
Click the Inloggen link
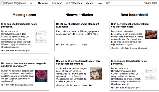tap(9, 3)
